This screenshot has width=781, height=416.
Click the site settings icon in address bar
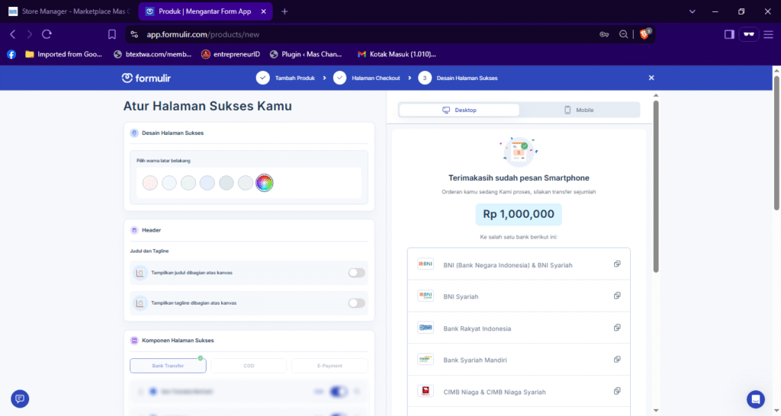(x=134, y=34)
